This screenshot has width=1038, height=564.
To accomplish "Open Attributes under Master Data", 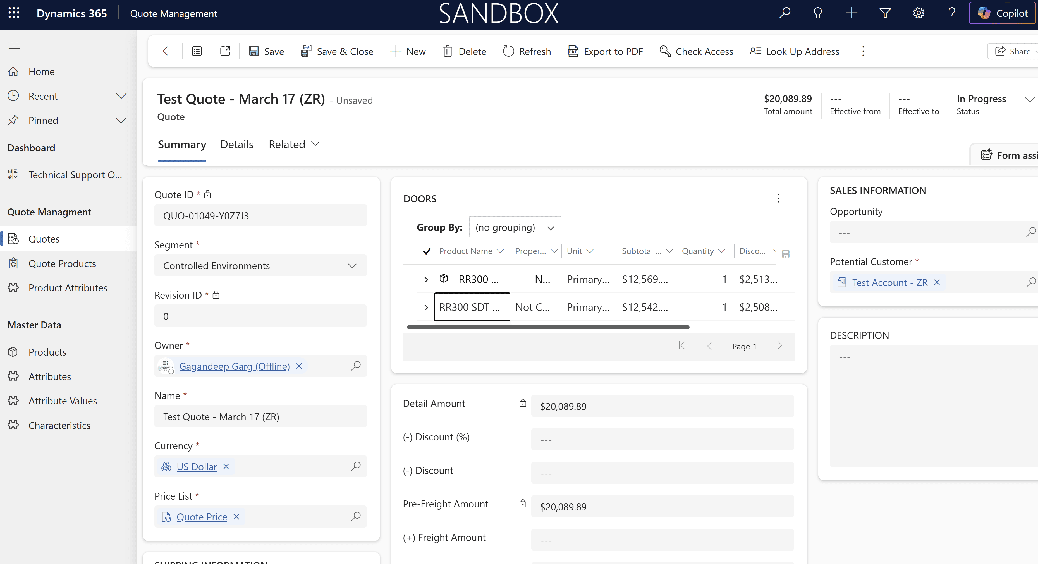I will tap(68, 376).
